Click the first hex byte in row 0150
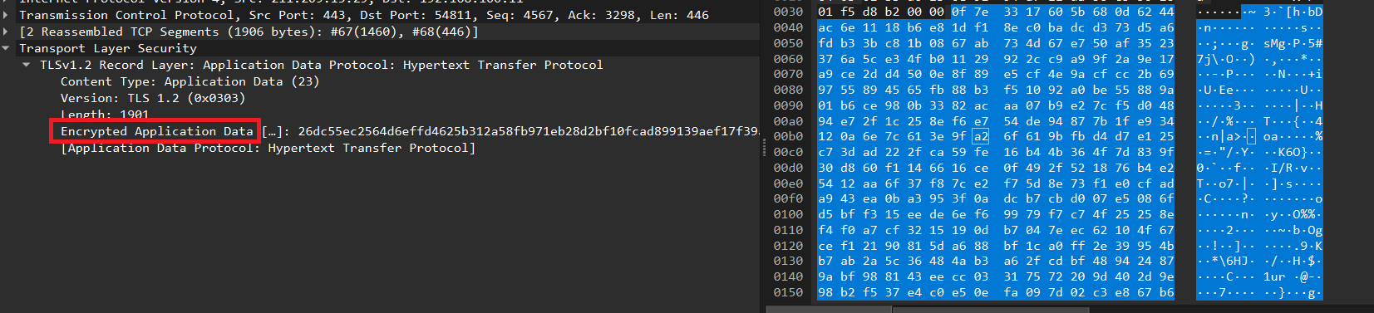The width and height of the screenshot is (1374, 313). 825,292
